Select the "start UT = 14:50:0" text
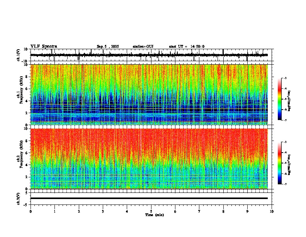The image size is (306, 237). click(x=187, y=46)
